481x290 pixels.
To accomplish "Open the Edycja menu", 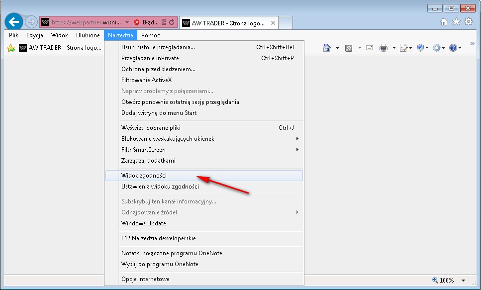I will tap(35, 35).
